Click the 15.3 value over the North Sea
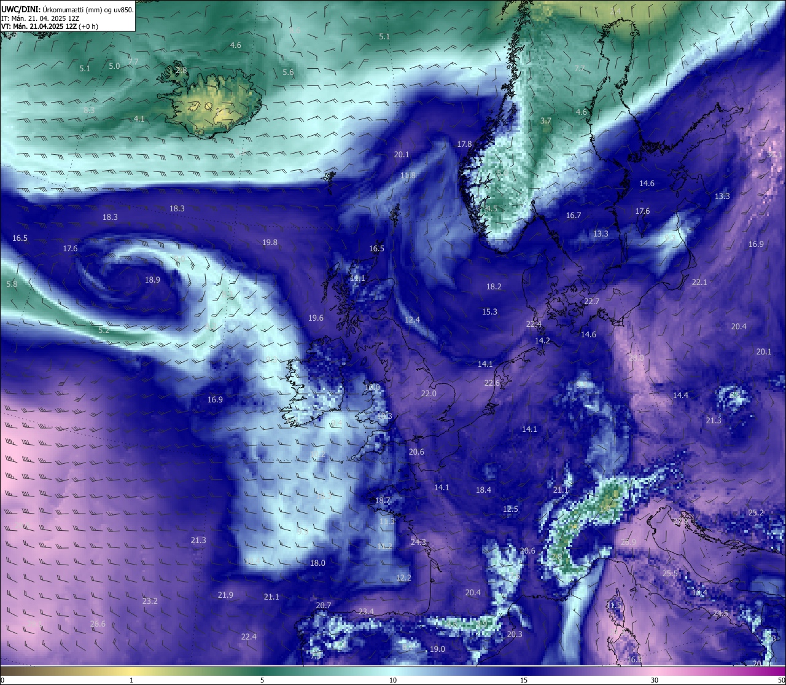 point(489,312)
